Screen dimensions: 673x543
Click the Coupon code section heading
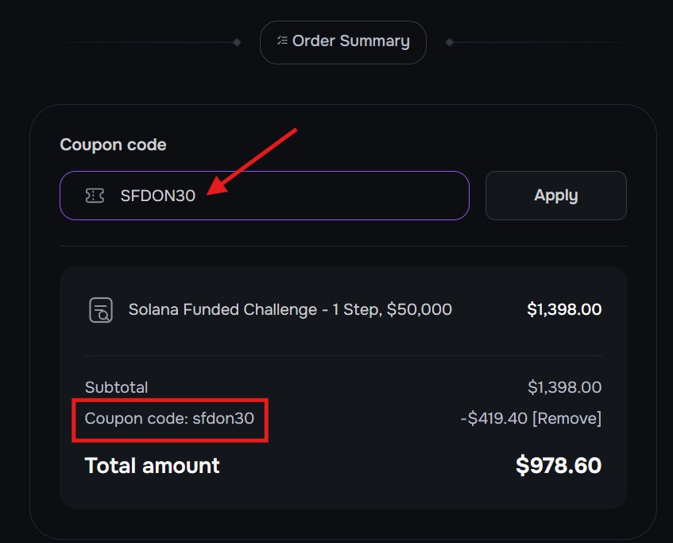(x=113, y=145)
